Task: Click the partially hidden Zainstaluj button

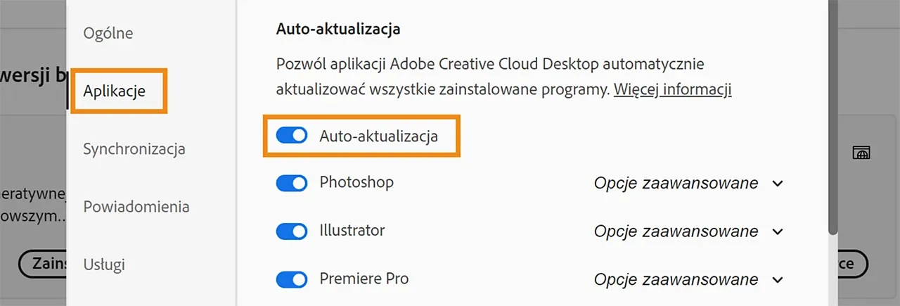Action: click(x=44, y=264)
